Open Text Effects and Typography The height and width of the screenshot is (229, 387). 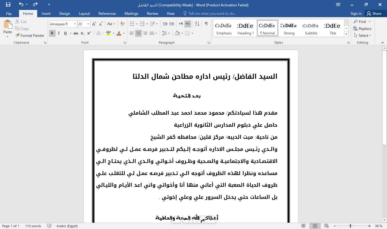pyautogui.click(x=99, y=33)
